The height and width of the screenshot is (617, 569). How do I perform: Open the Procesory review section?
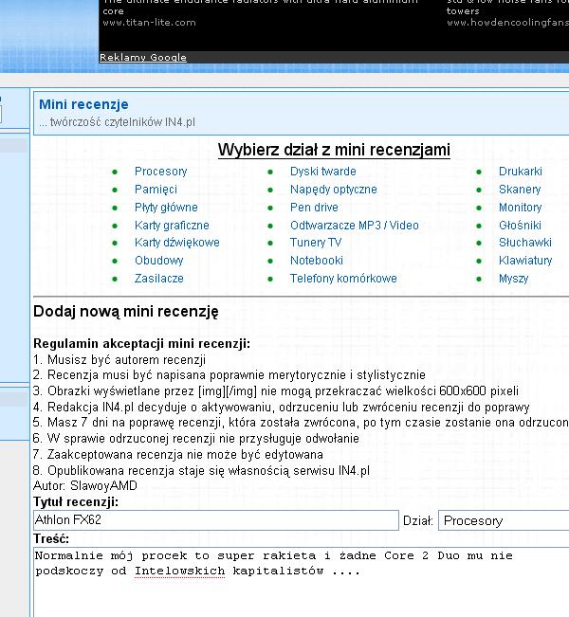[x=160, y=172]
